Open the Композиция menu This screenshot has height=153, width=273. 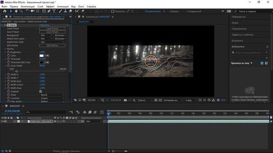point(27,6)
